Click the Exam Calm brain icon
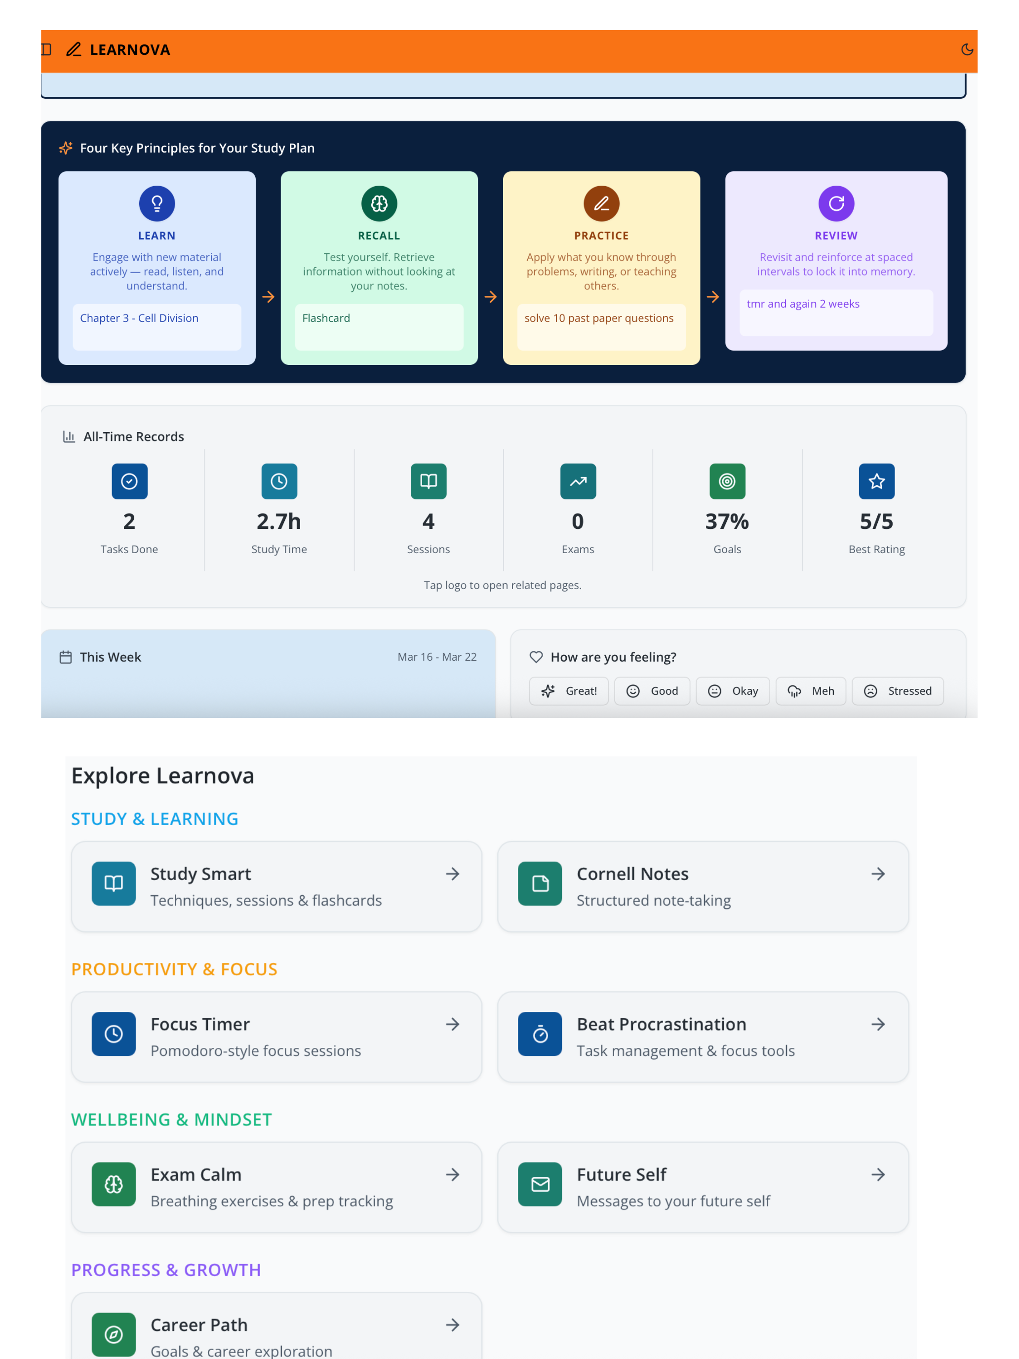 114,1185
